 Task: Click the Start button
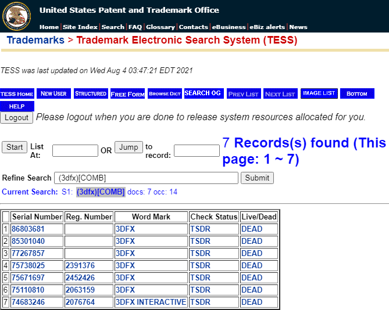(15, 147)
